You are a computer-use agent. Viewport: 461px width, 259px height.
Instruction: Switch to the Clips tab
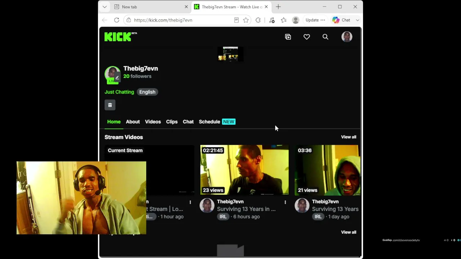point(172,122)
